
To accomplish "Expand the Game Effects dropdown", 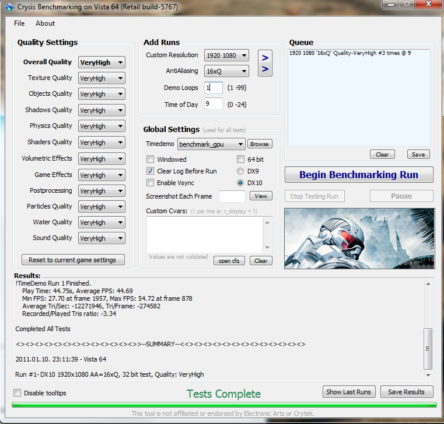I will (102, 175).
